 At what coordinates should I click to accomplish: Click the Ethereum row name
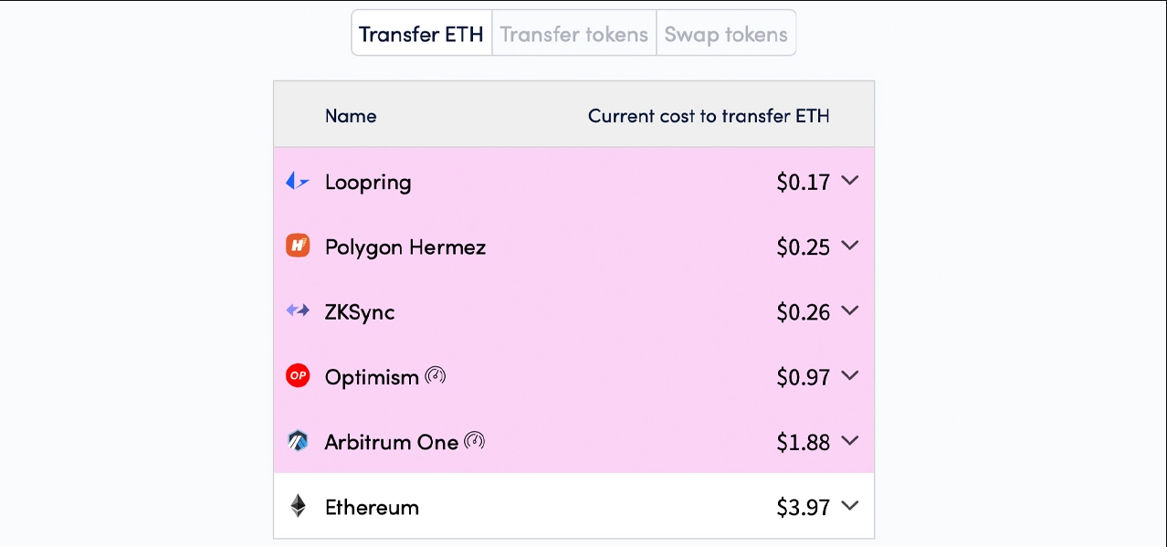point(372,507)
